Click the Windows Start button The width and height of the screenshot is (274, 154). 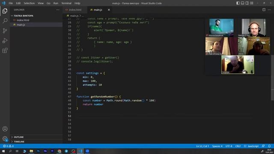coord(3,151)
